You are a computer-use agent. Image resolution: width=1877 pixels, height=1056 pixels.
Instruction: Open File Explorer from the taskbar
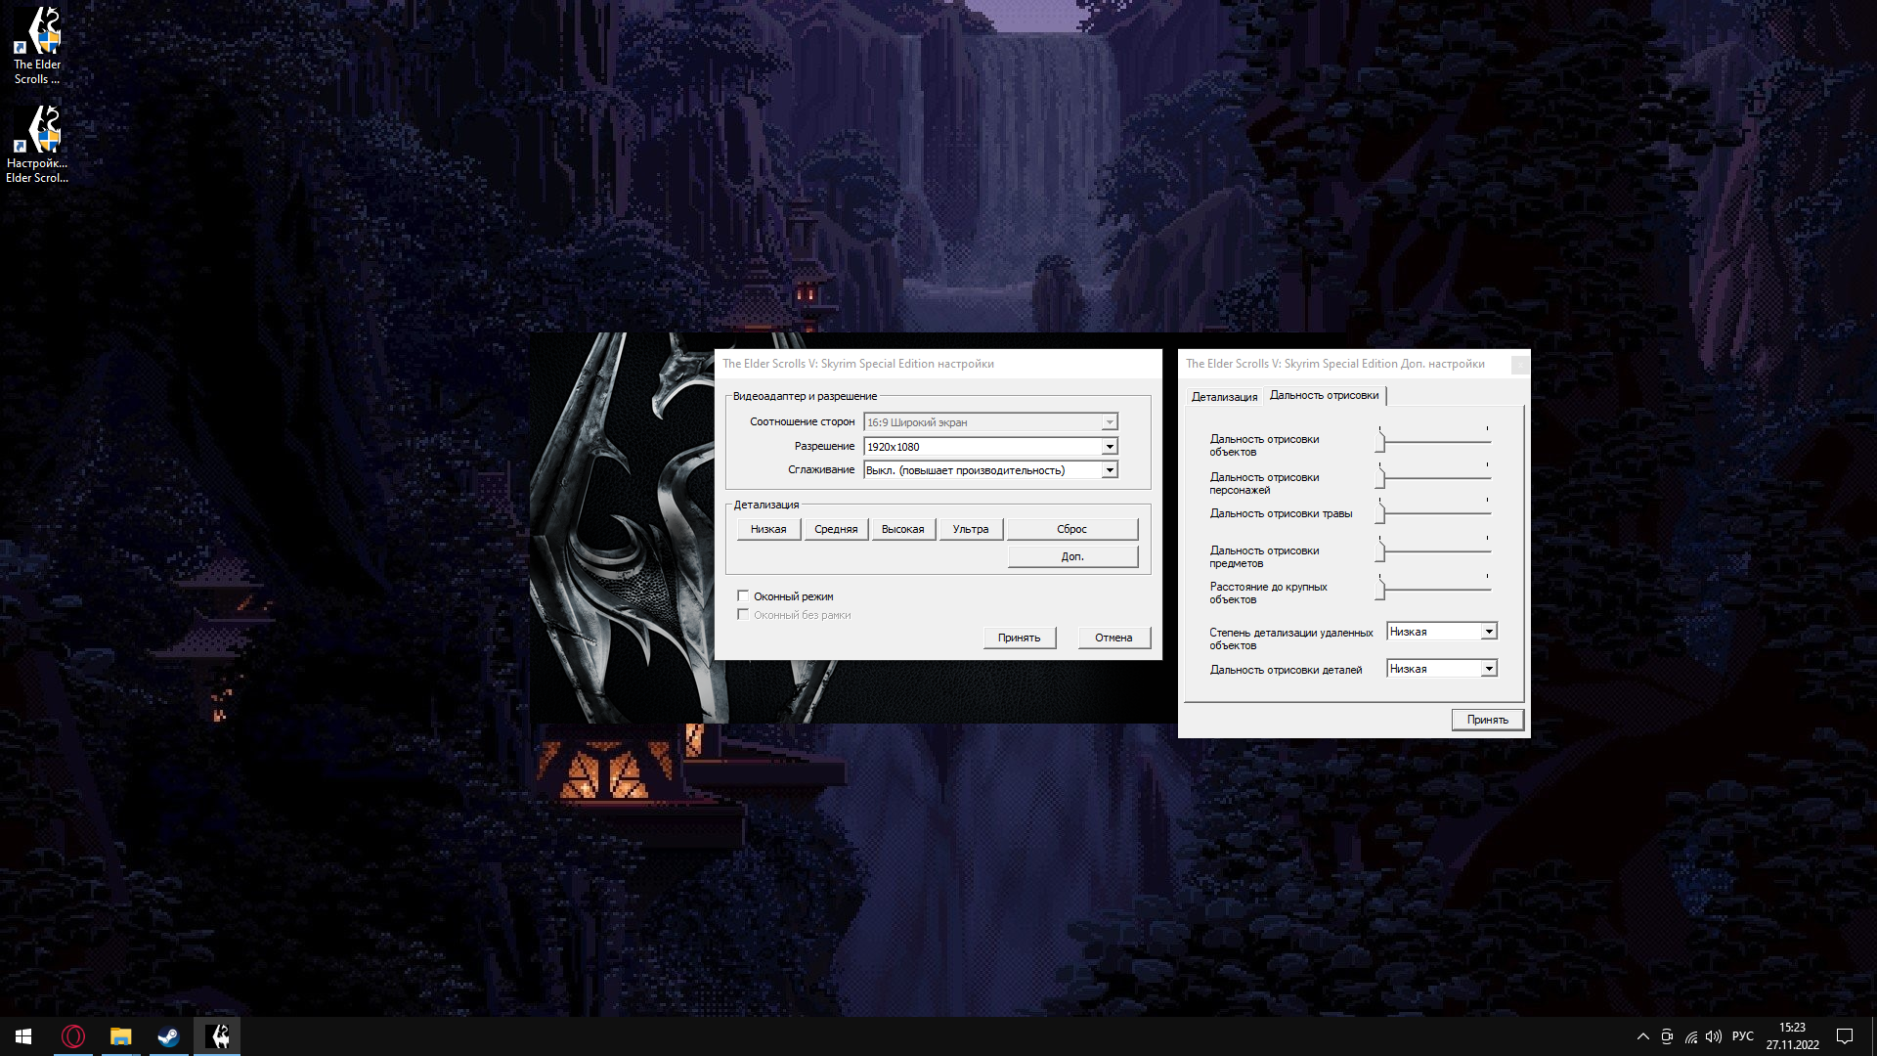[120, 1036]
